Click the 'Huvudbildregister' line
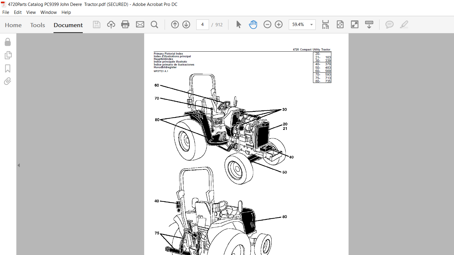Image resolution: width=454 pixels, height=255 pixels. [165, 67]
